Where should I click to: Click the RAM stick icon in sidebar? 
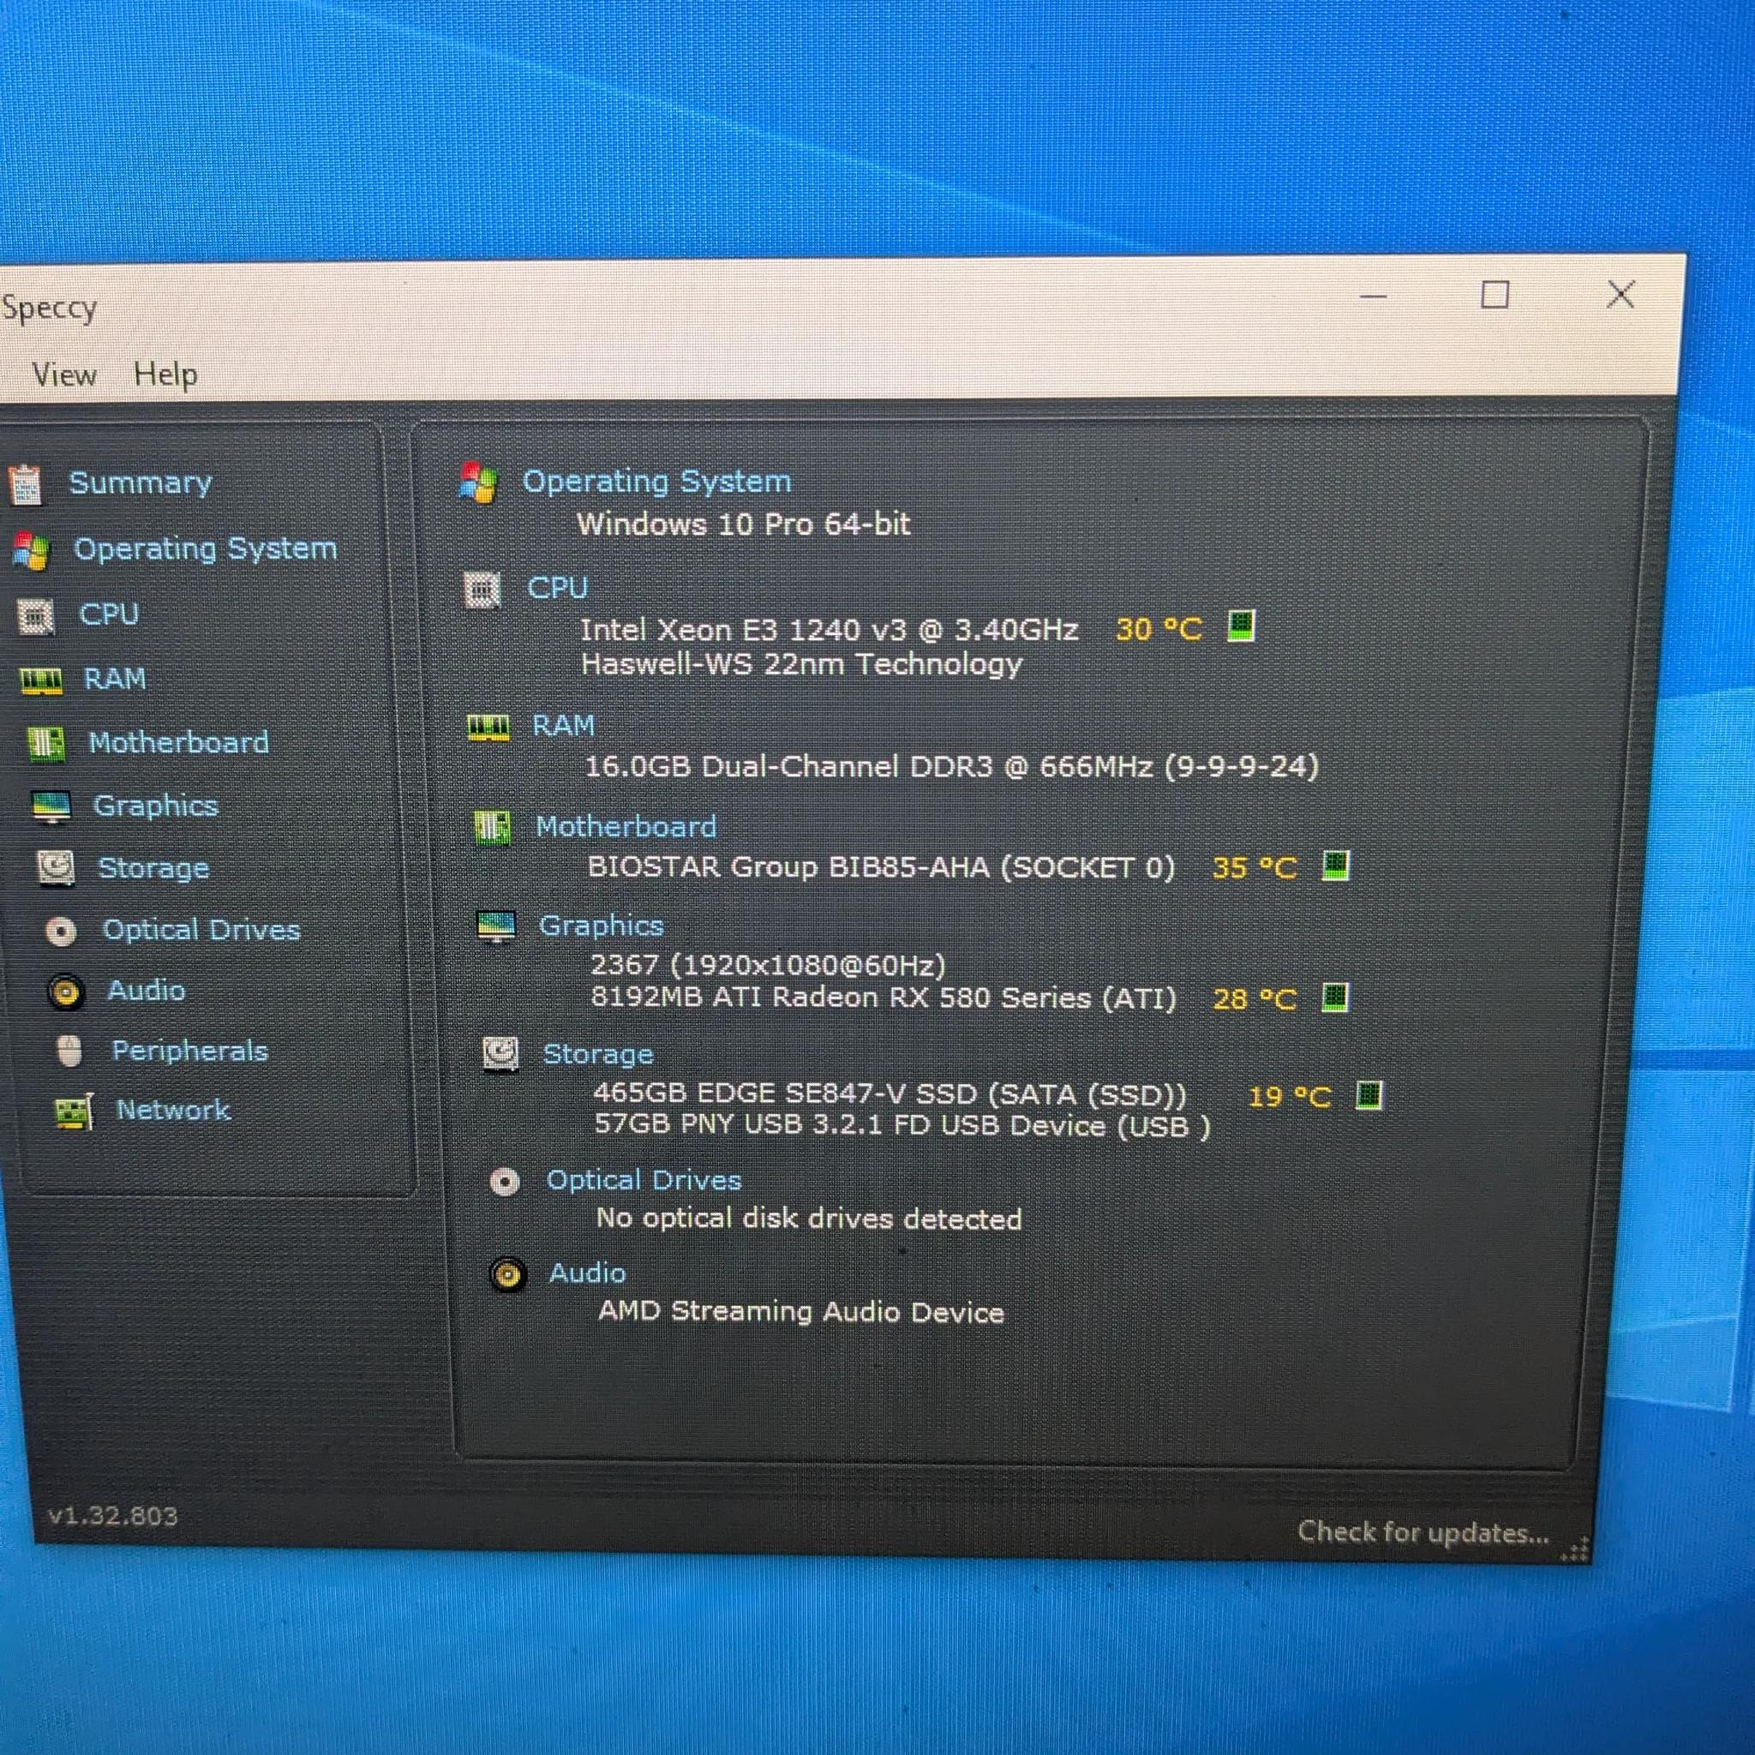[x=41, y=680]
